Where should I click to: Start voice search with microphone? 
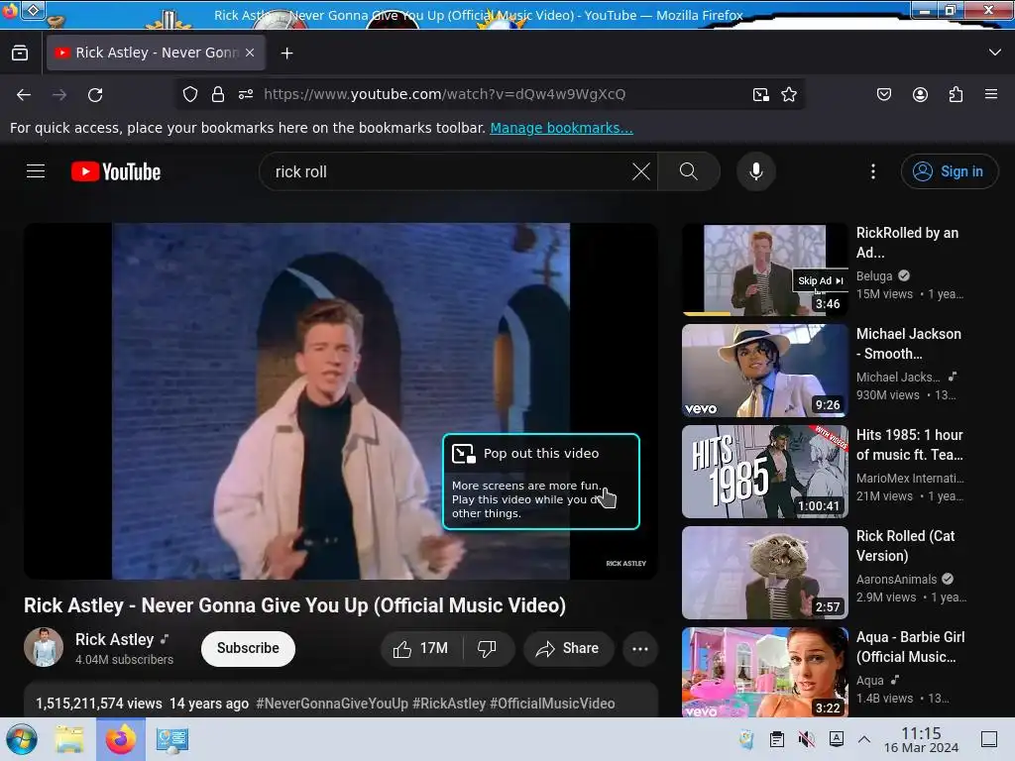pyautogui.click(x=756, y=171)
